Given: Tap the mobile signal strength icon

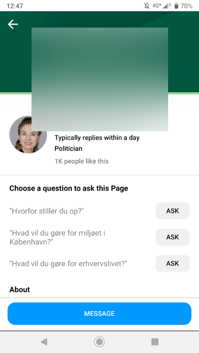Looking at the screenshot, I should (167, 6).
